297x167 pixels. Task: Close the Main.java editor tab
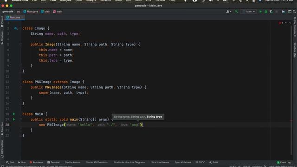tap(22, 17)
